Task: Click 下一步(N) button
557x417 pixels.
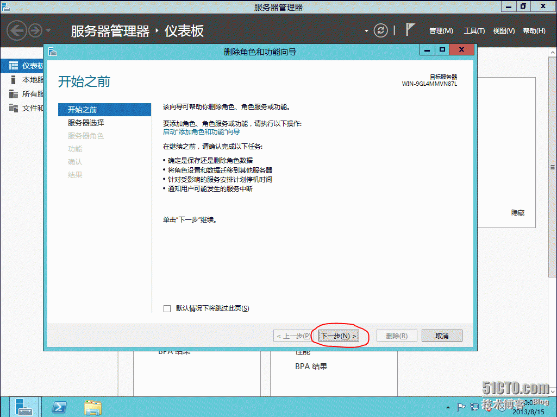Action: click(x=339, y=336)
